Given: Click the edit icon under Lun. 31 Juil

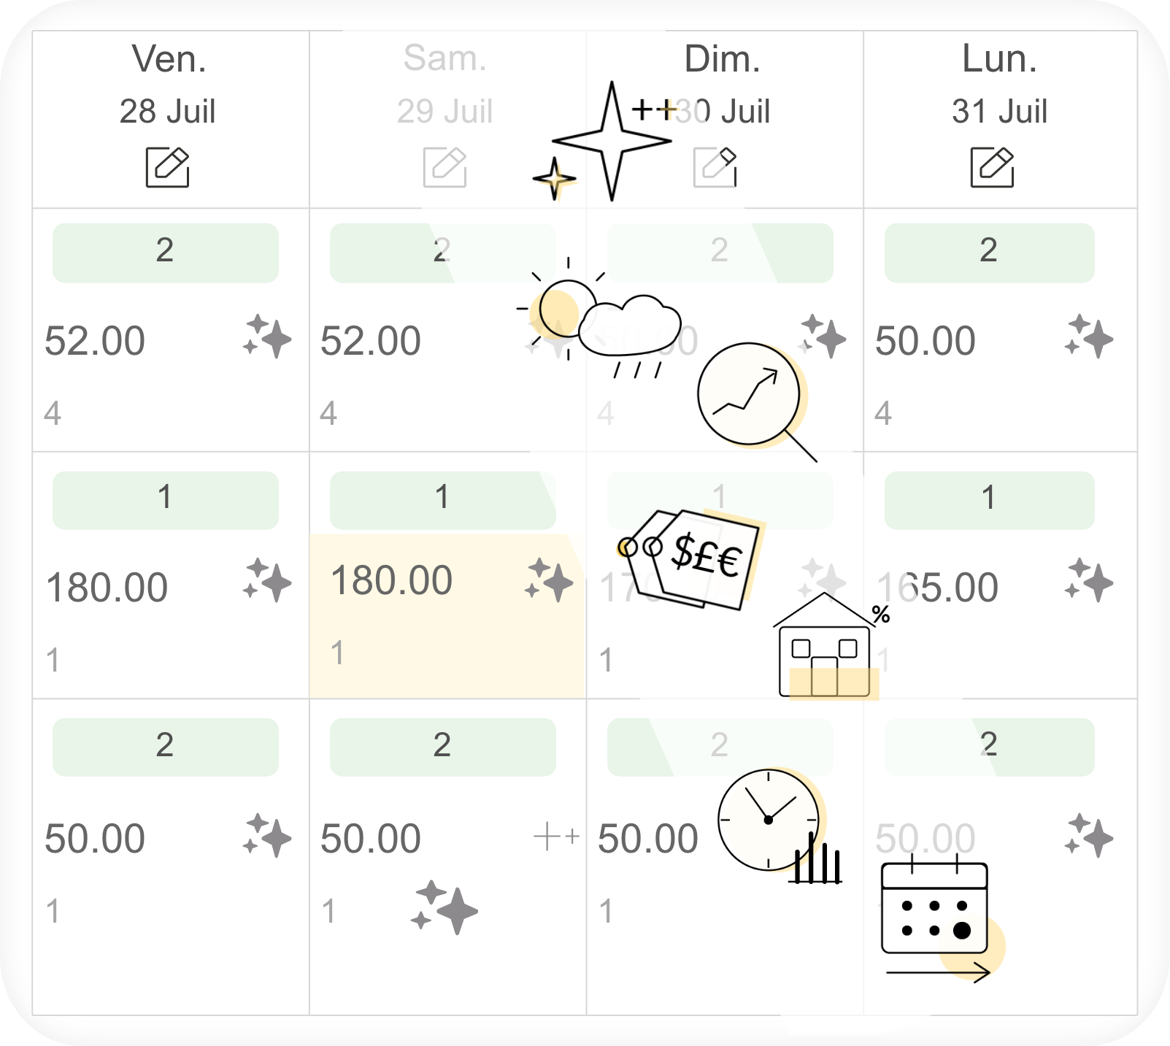Looking at the screenshot, I should click(993, 167).
